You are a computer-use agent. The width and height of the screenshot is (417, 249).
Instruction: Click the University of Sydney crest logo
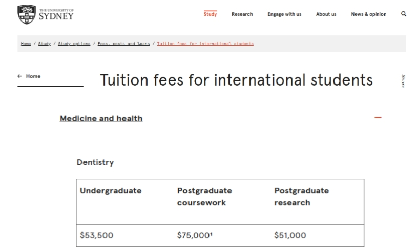click(x=27, y=14)
